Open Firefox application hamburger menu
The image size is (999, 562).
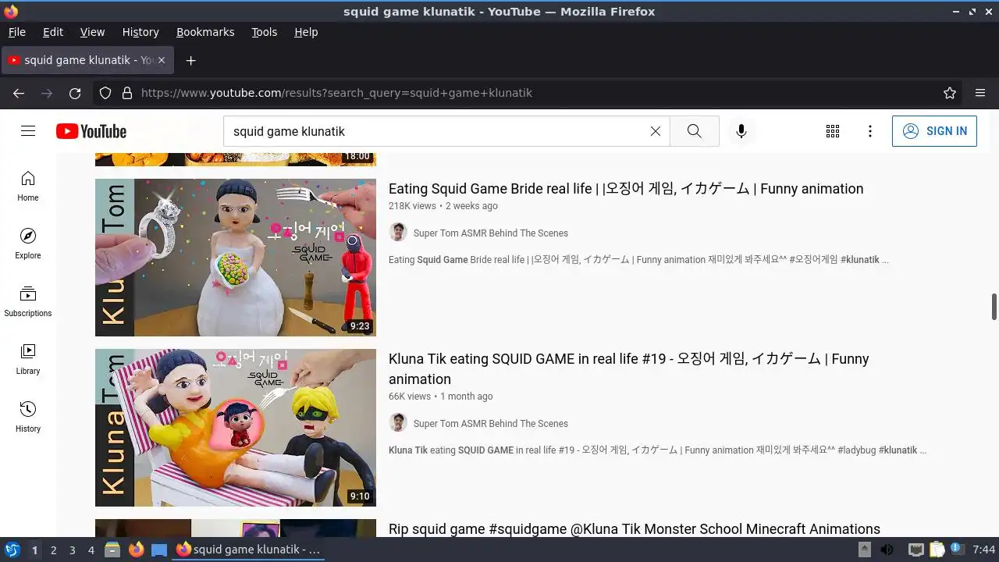[980, 93]
